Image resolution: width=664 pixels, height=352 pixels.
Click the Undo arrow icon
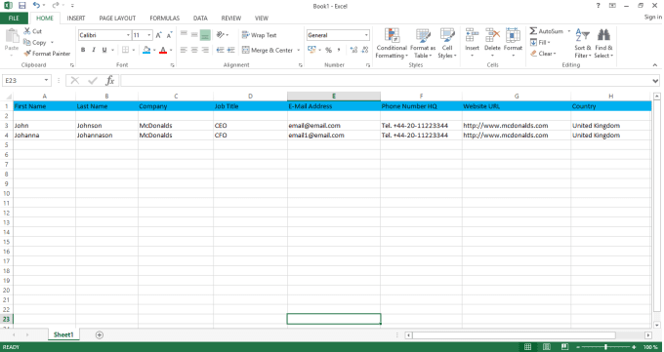point(37,6)
